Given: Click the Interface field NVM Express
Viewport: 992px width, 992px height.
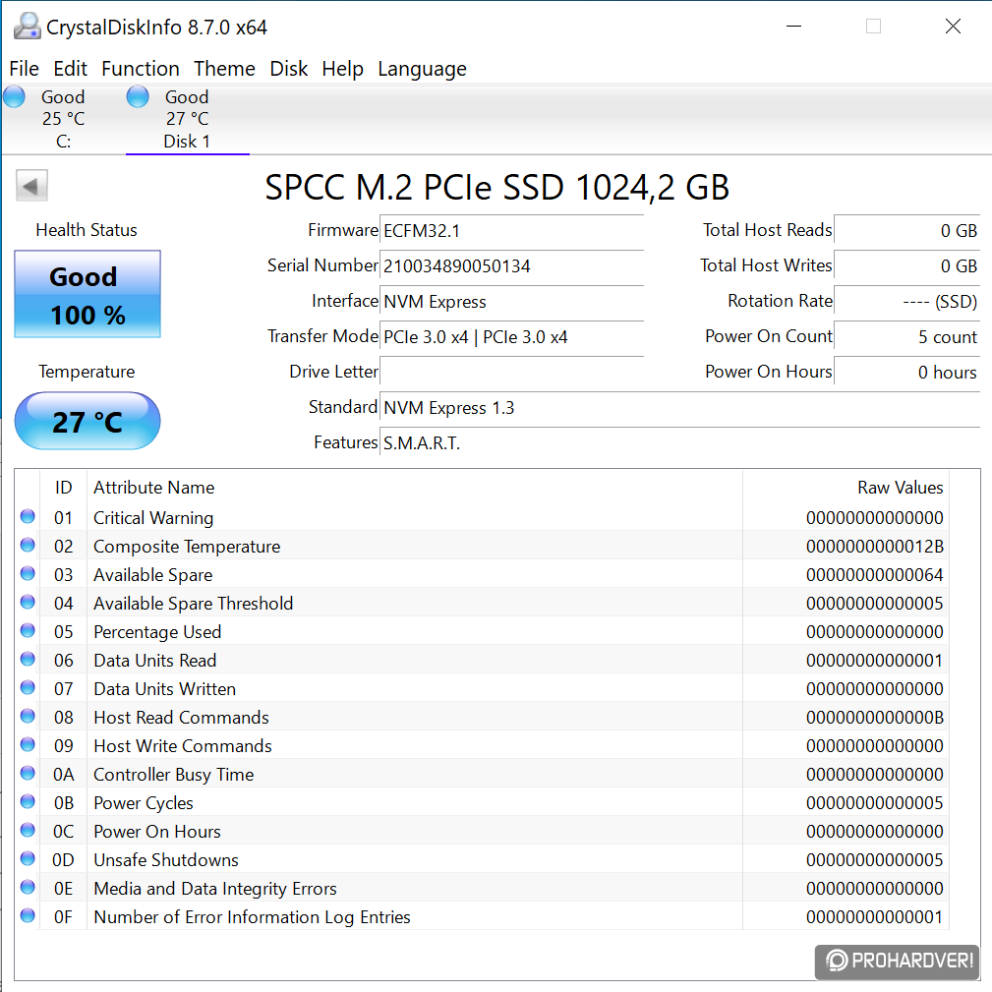Looking at the screenshot, I should (x=511, y=301).
